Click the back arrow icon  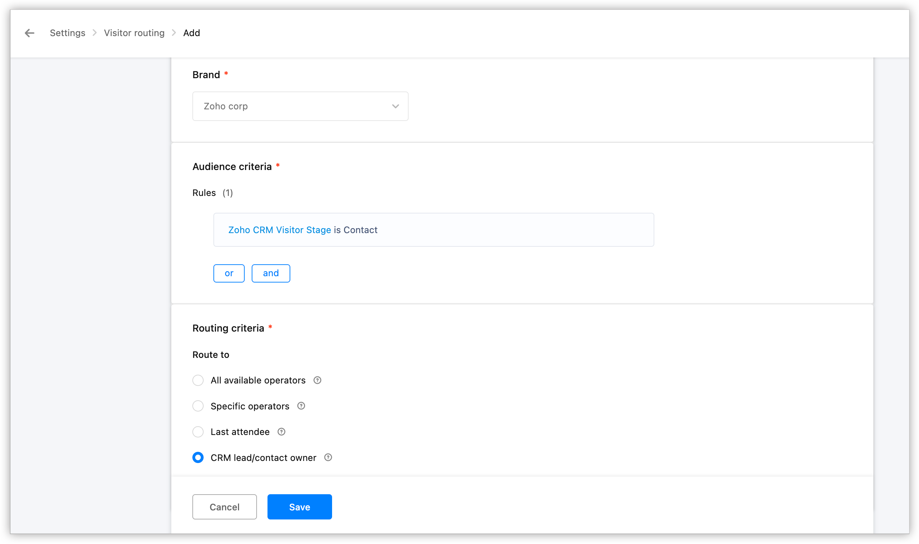(x=29, y=33)
